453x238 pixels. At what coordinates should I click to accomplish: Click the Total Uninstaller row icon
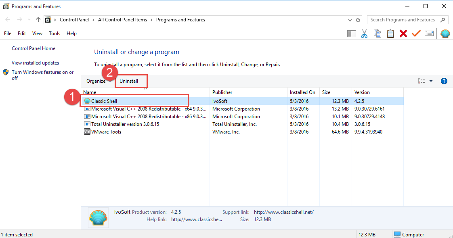(x=87, y=124)
